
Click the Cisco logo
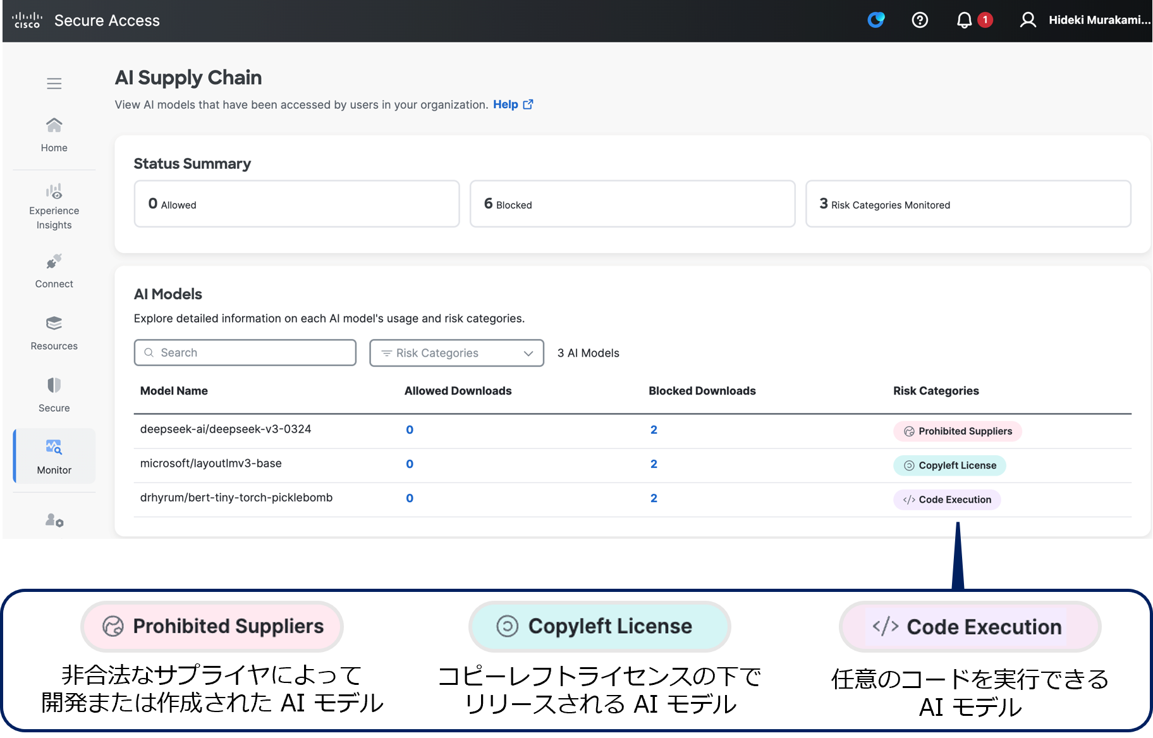[27, 20]
